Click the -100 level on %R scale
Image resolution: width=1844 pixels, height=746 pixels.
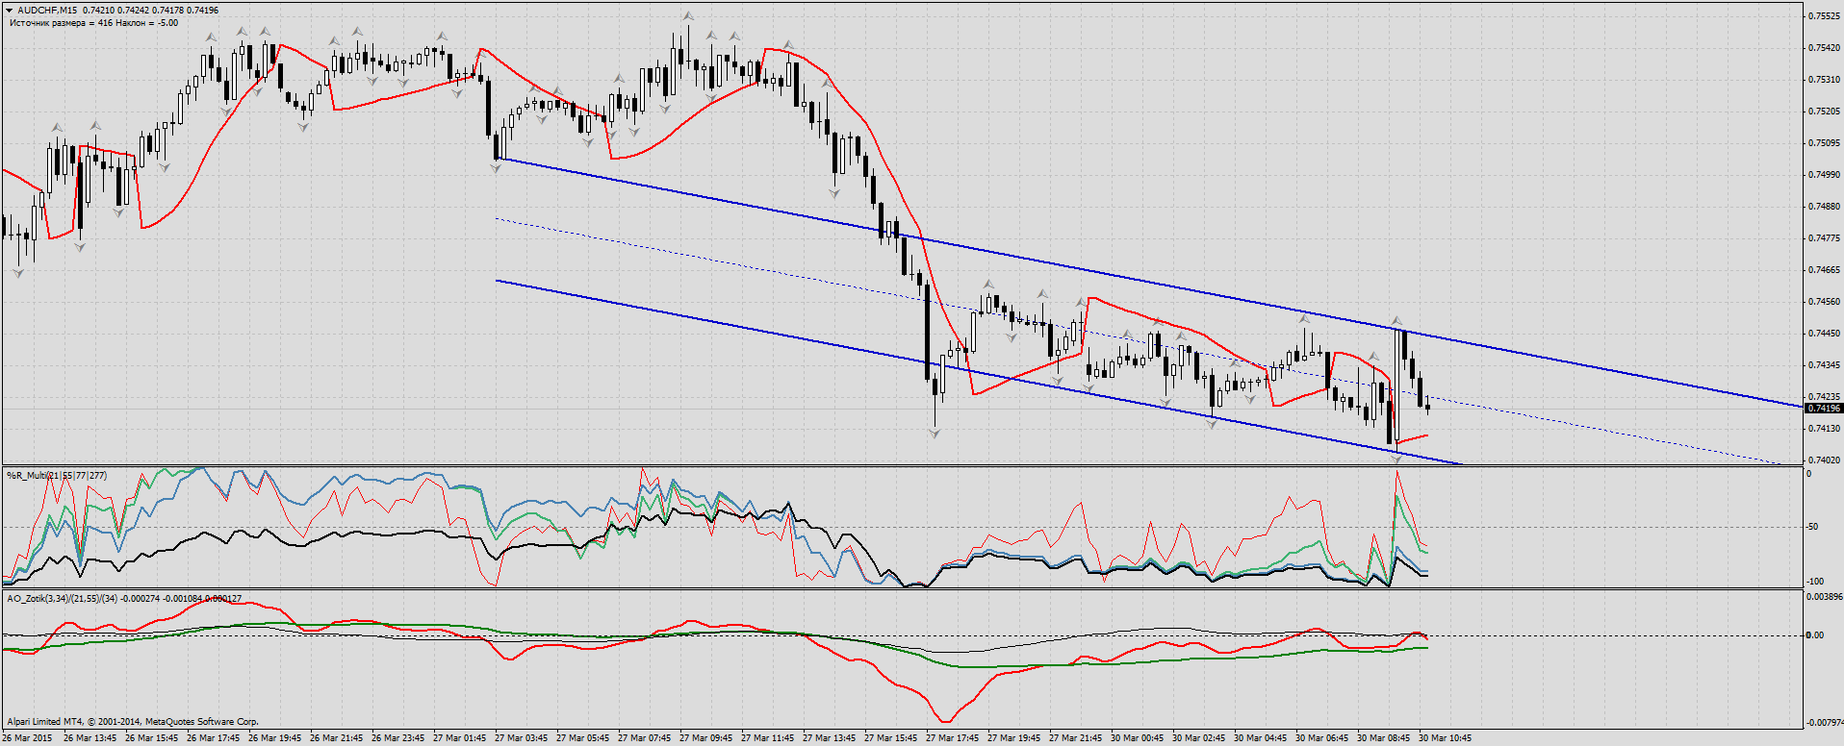point(1815,582)
